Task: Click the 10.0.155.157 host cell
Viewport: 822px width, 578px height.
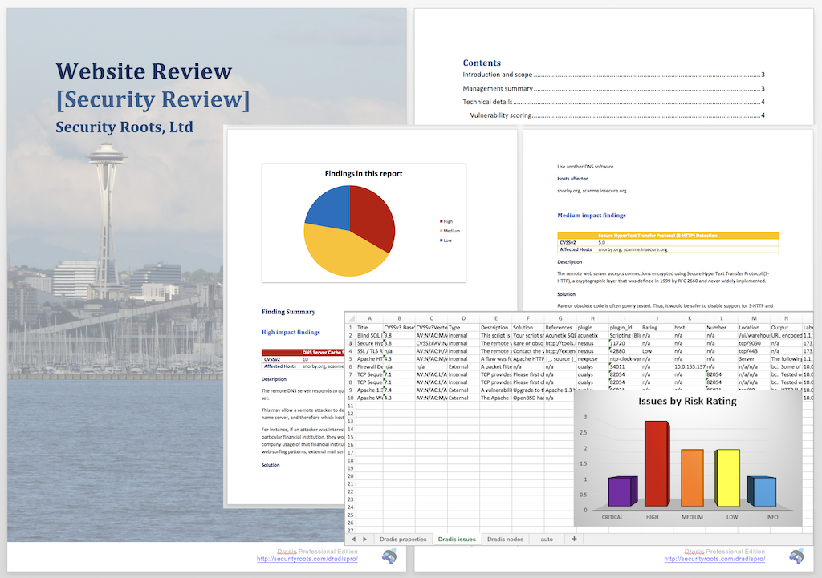Action: (690, 367)
